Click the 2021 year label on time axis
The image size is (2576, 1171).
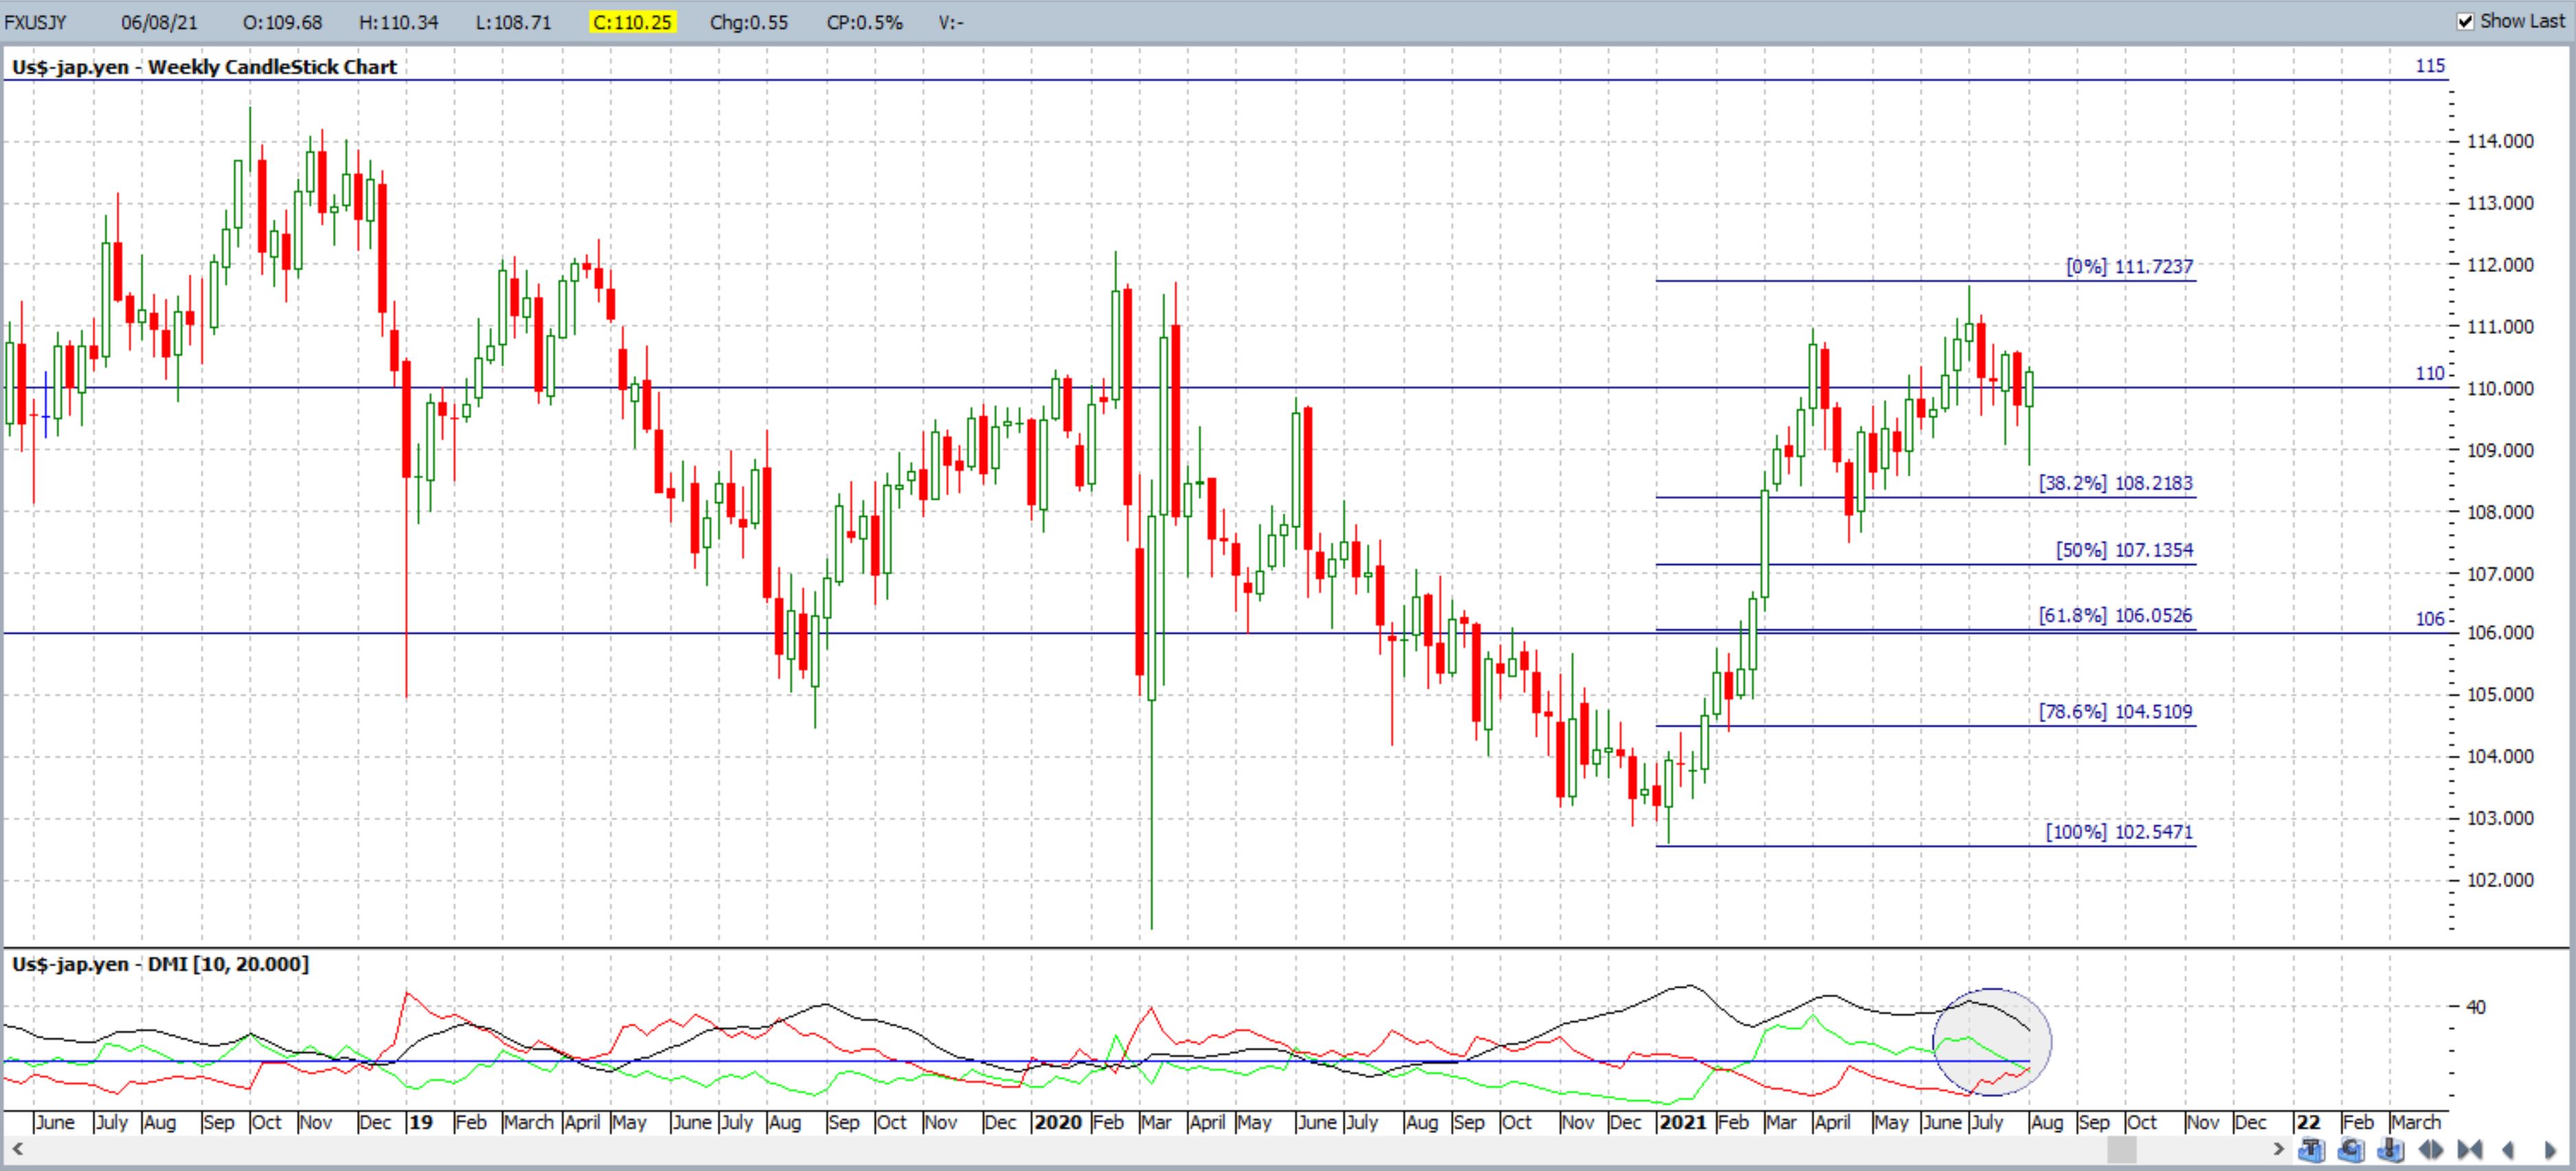(x=1682, y=1122)
